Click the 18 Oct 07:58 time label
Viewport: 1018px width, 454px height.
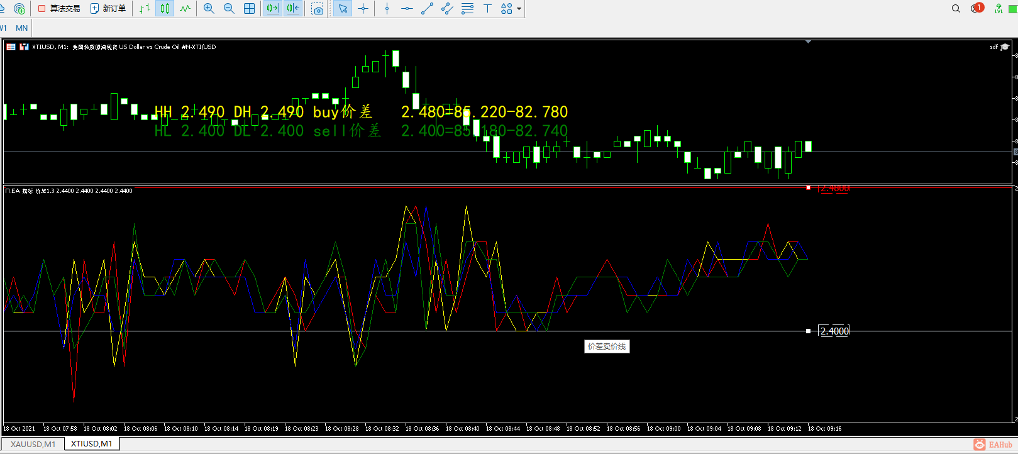[x=60, y=429]
